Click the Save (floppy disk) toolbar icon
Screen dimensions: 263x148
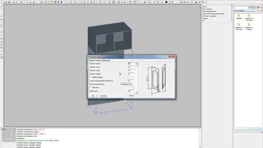click(x=9, y=2)
